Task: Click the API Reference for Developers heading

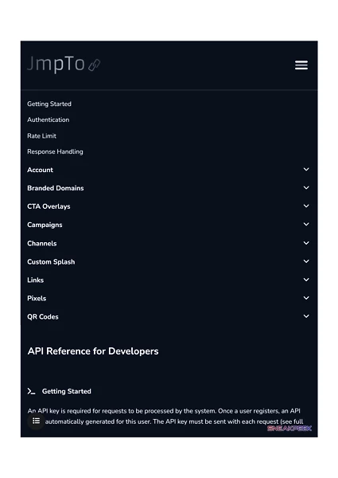Action: [93, 351]
